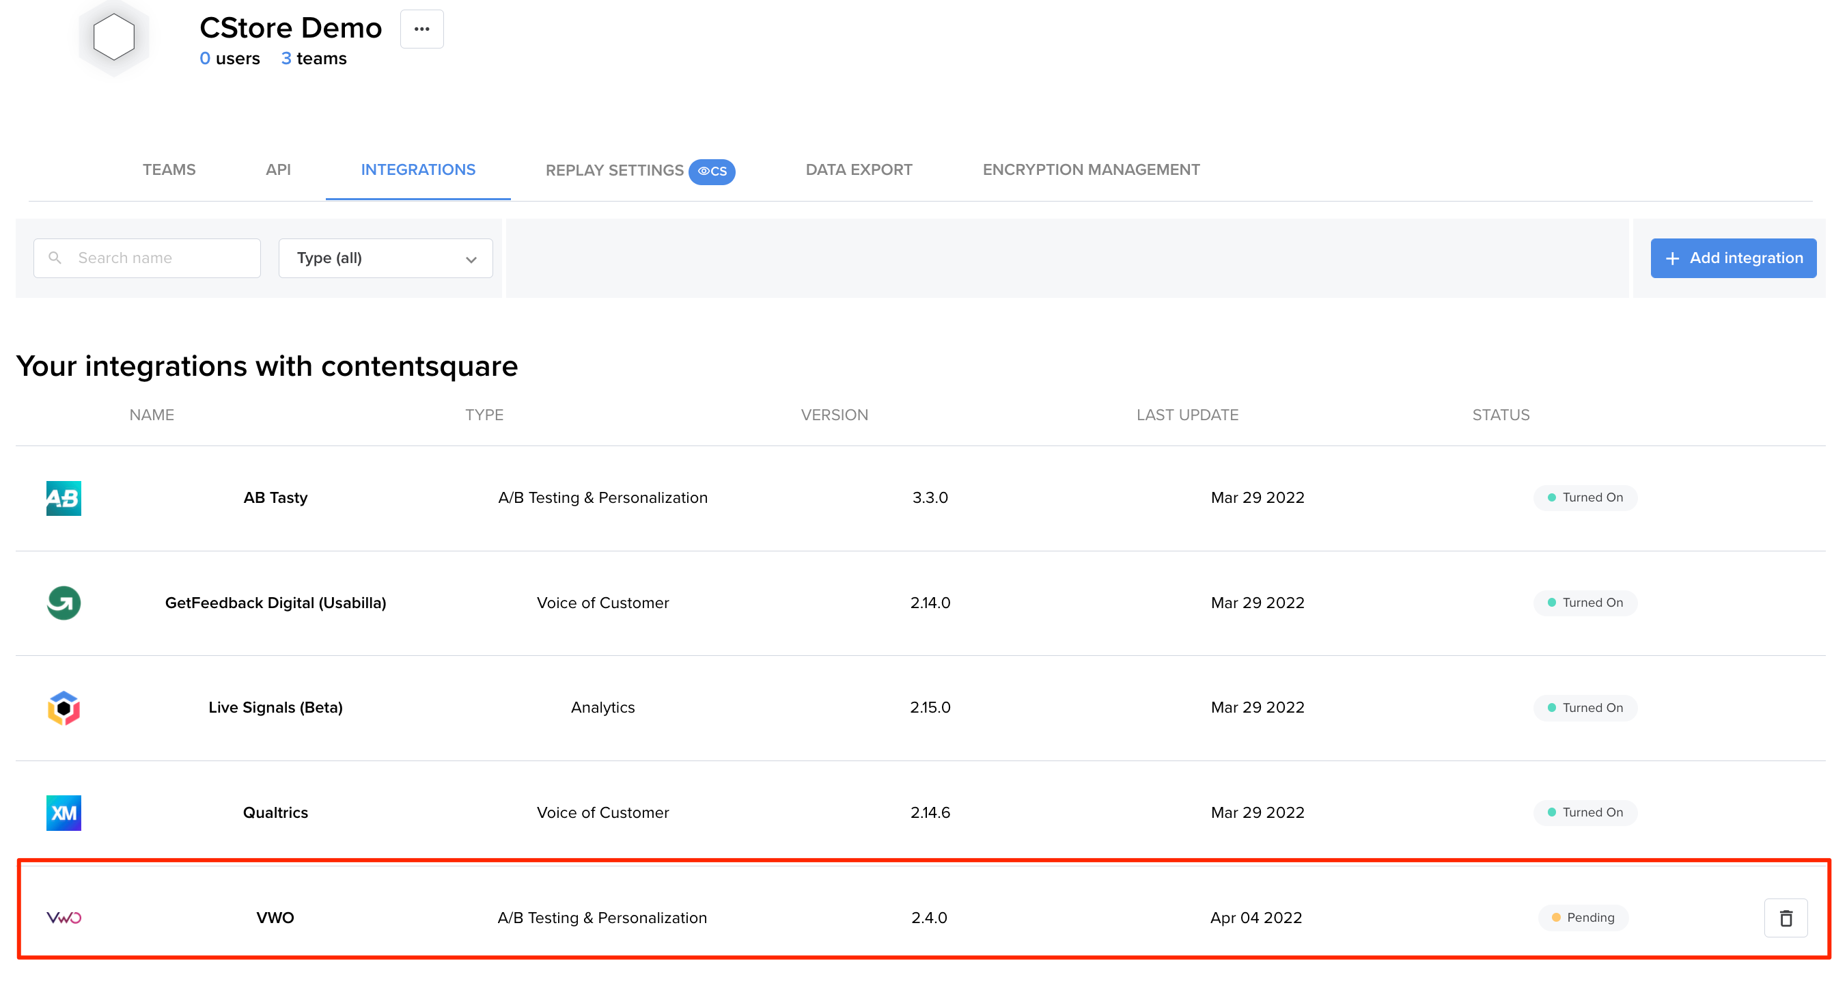Click the AB Tasty logo icon
The width and height of the screenshot is (1847, 988).
pos(64,497)
